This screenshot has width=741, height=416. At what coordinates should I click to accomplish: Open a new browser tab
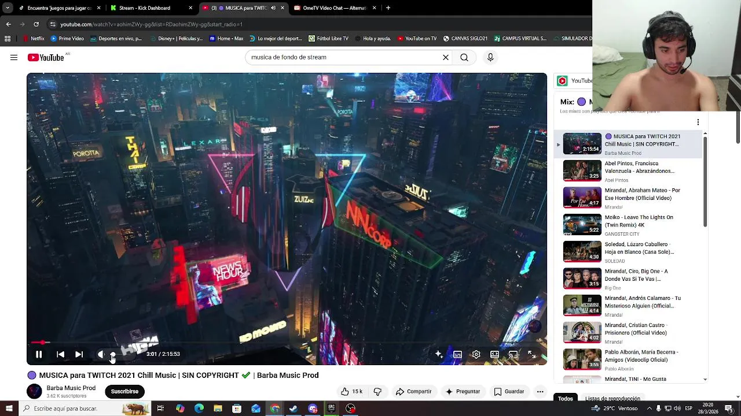(x=388, y=8)
